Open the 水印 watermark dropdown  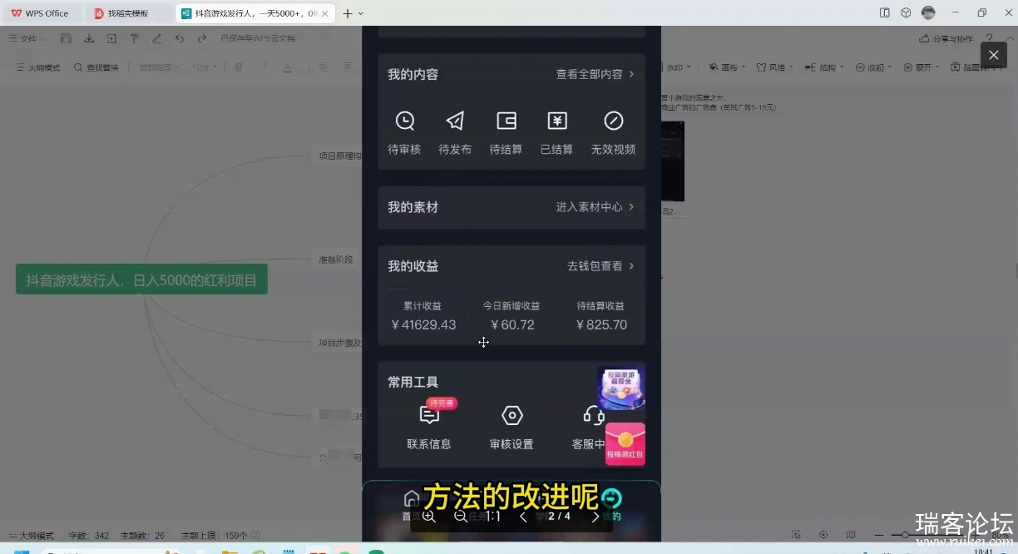[x=678, y=67]
